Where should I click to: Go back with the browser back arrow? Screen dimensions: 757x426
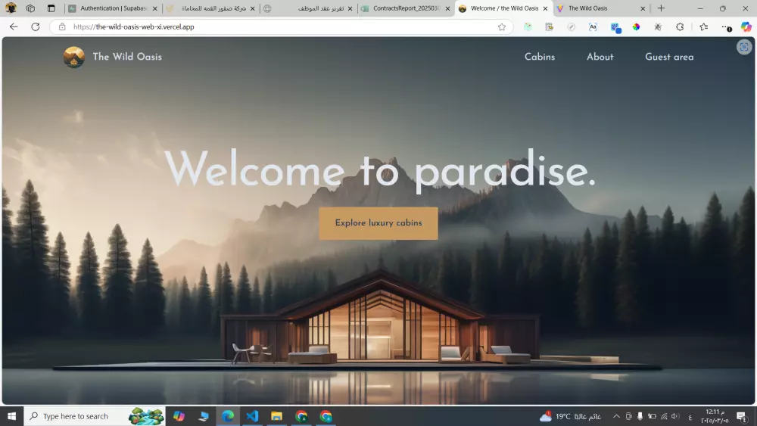tap(14, 27)
